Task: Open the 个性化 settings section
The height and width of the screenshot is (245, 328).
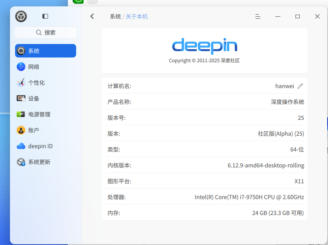Action: (x=46, y=82)
